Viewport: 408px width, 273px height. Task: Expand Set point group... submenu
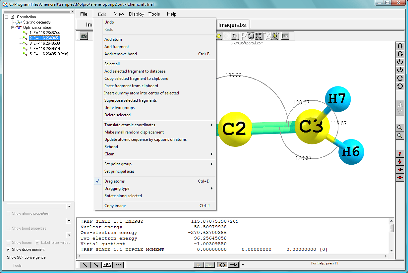click(x=155, y=164)
